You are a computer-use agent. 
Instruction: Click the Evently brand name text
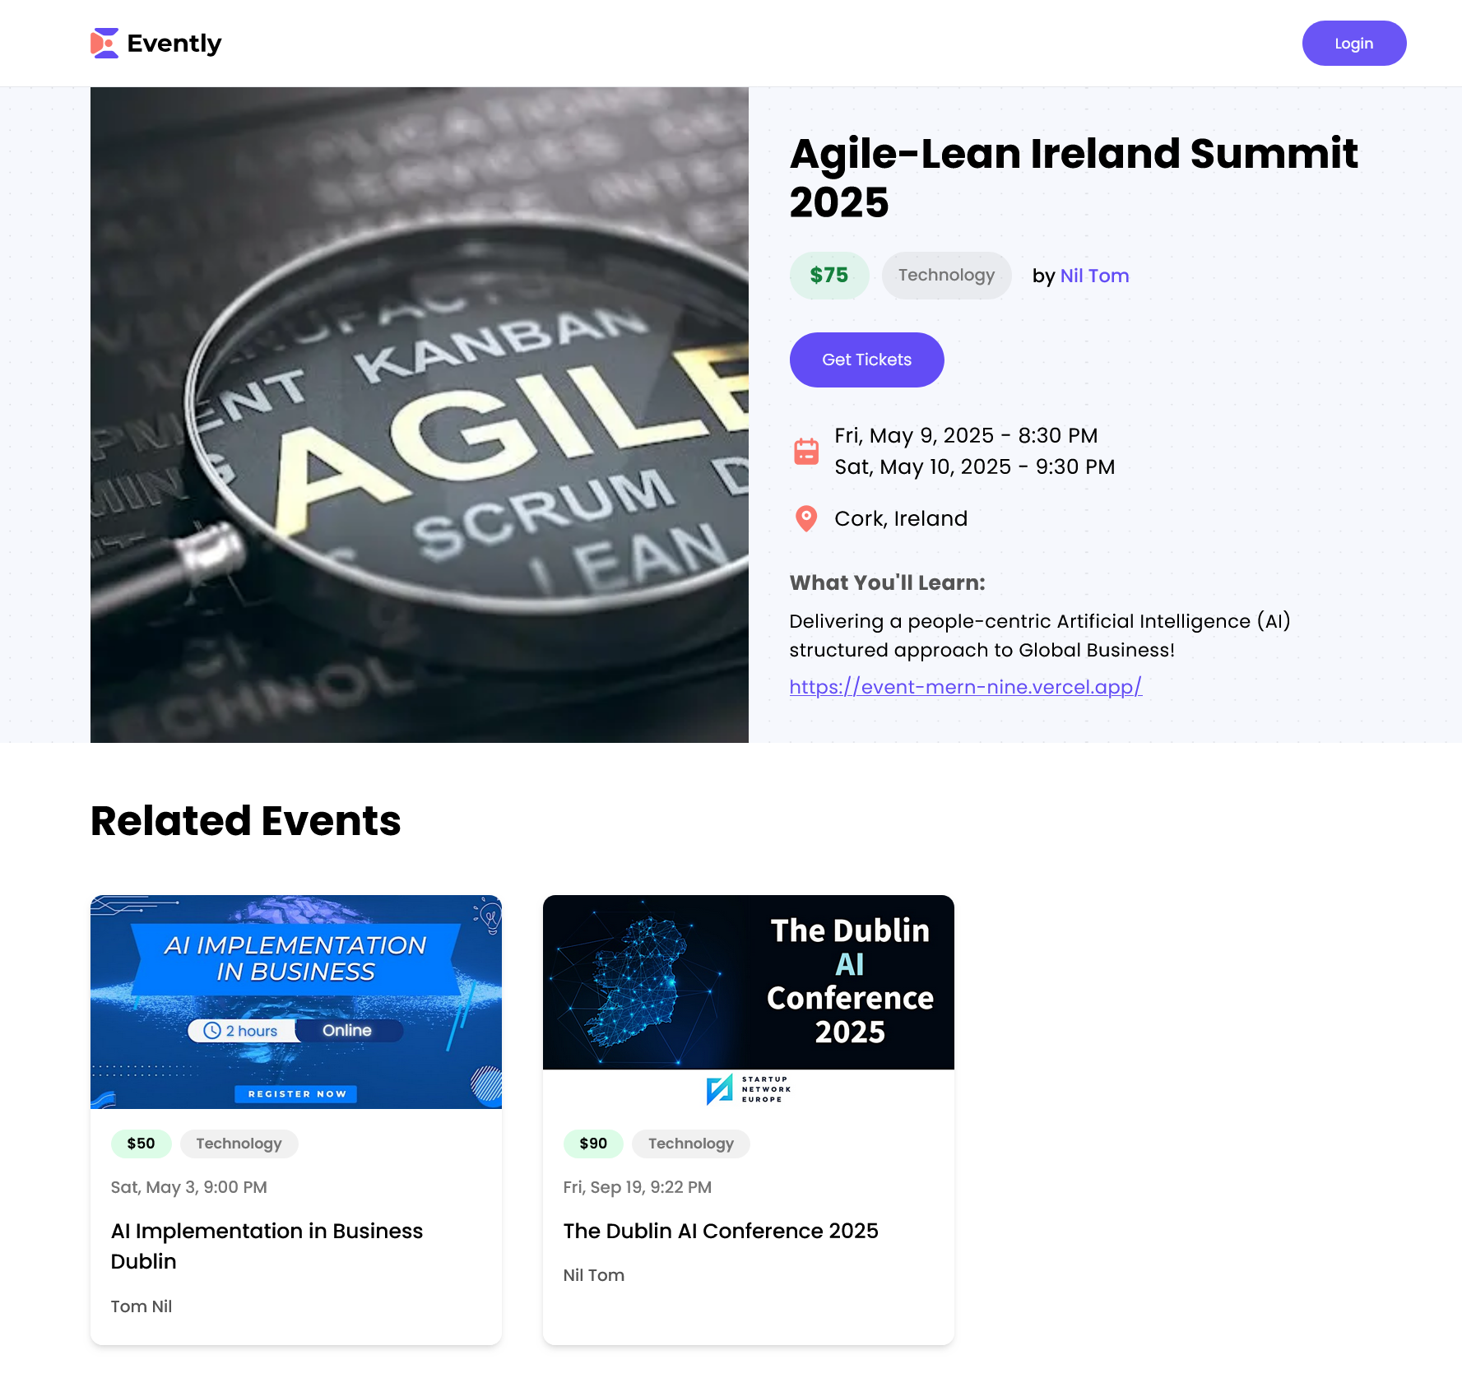tap(174, 43)
